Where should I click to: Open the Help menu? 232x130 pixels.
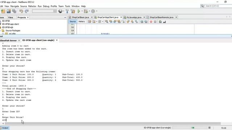(83, 6)
